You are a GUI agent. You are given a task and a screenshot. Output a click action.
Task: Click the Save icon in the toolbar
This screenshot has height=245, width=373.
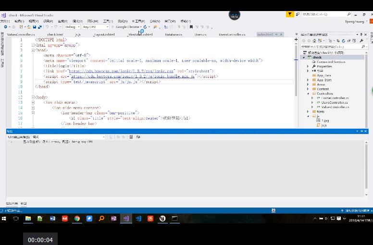click(35, 27)
